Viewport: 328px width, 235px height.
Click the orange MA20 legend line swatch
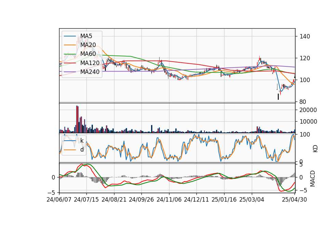pos(70,45)
